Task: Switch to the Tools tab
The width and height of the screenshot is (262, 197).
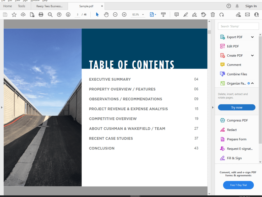Action: [21, 6]
